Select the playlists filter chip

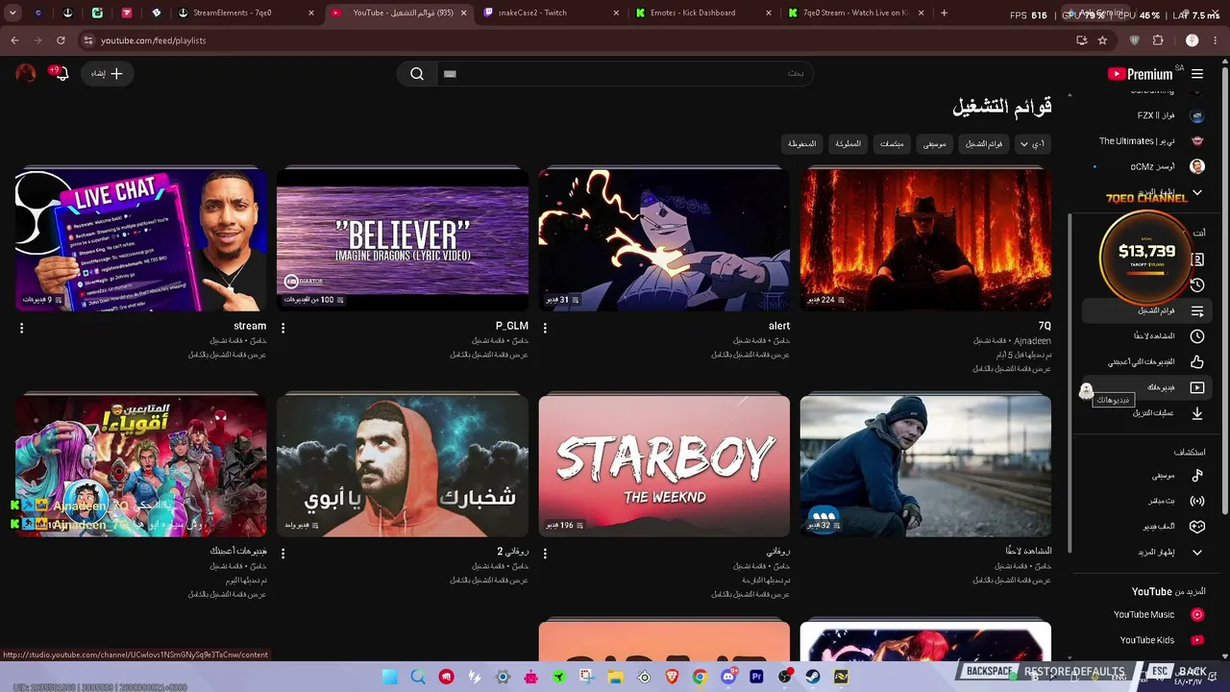984,144
